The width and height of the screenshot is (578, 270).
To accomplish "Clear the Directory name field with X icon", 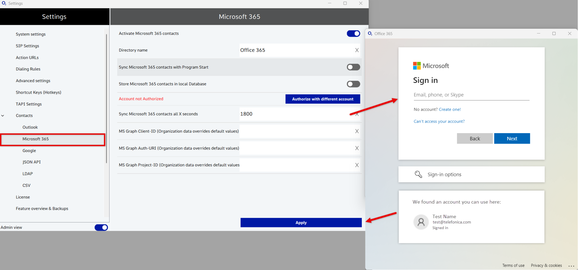I will coord(357,50).
